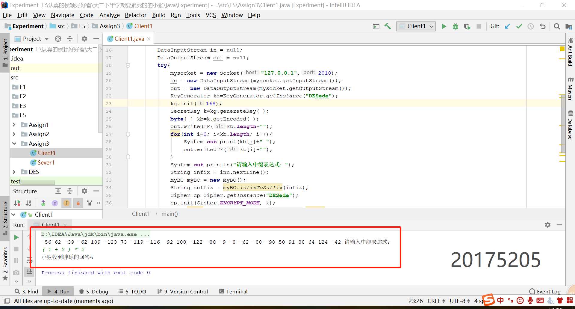Open Project panel settings gear
This screenshot has width=575, height=309.
coord(84,39)
